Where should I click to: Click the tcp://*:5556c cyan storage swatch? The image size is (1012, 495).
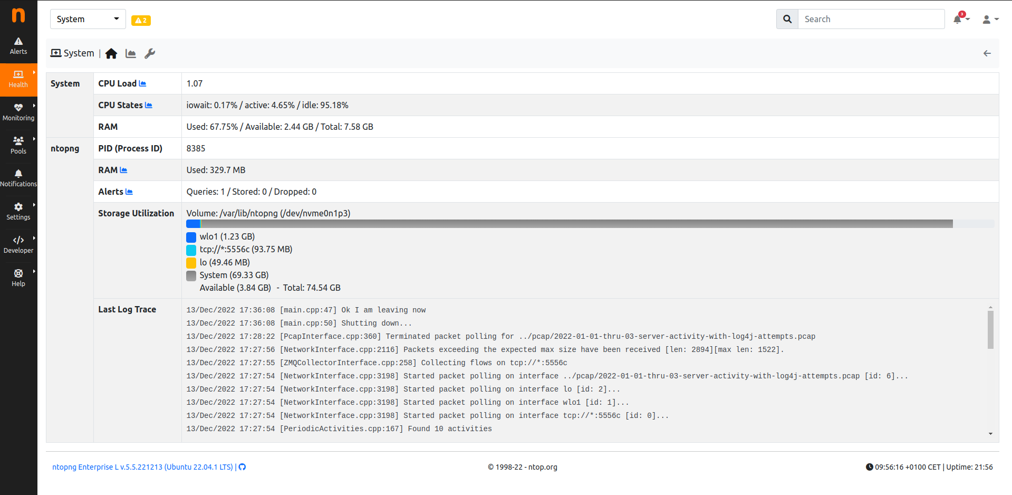click(x=191, y=250)
